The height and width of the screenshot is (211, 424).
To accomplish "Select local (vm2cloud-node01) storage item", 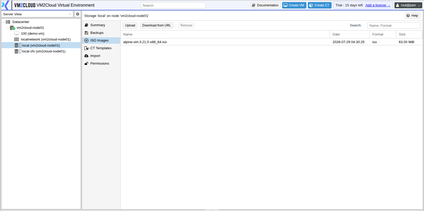I will pyautogui.click(x=41, y=46).
